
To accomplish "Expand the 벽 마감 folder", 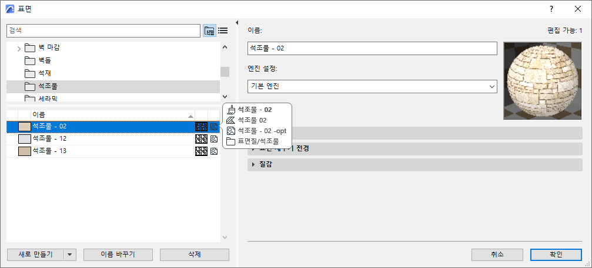I will click(x=19, y=48).
